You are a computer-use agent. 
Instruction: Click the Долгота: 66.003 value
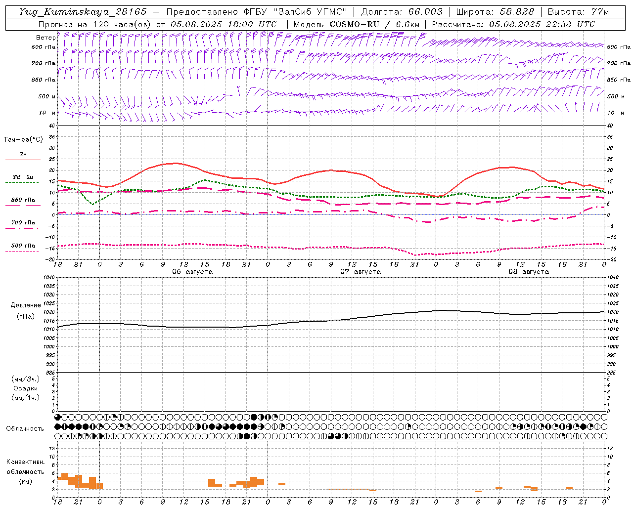coord(402,12)
